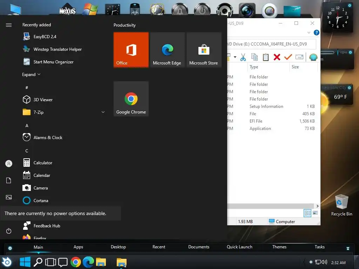The height and width of the screenshot is (269, 359).
Task: Open the Nexus logo in the top dock
Action: click(x=67, y=9)
